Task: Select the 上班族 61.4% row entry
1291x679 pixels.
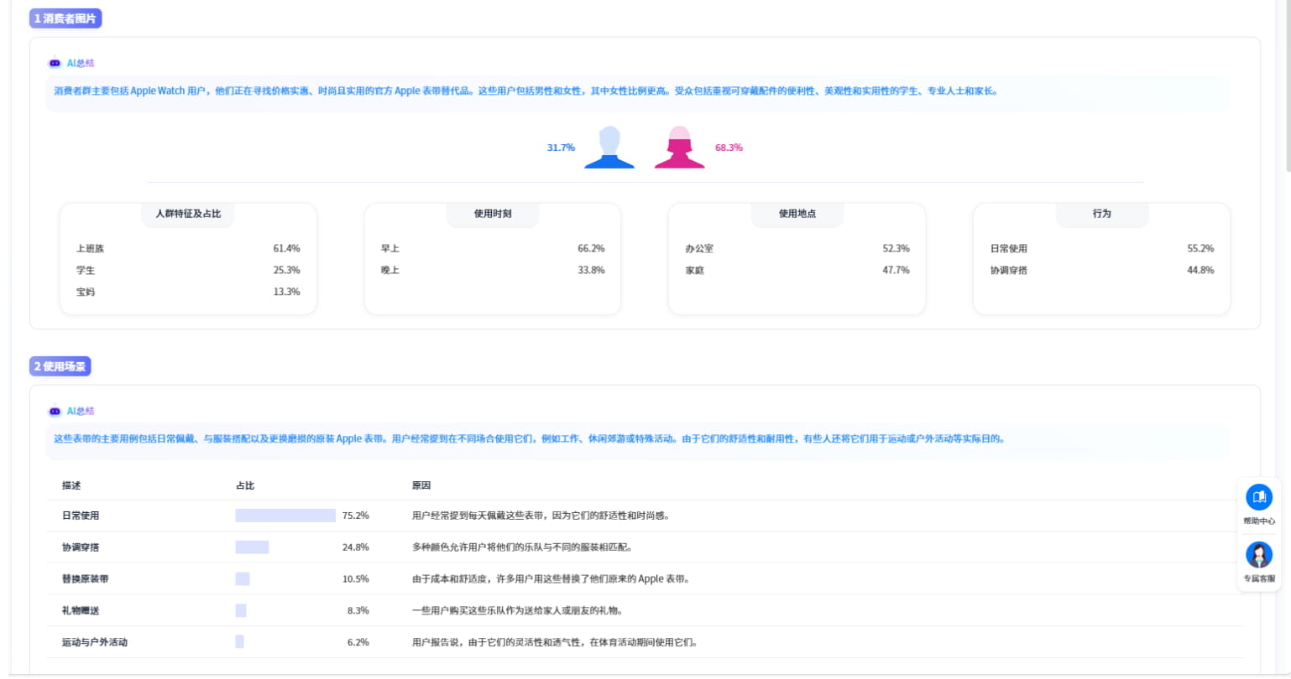Action: 188,248
